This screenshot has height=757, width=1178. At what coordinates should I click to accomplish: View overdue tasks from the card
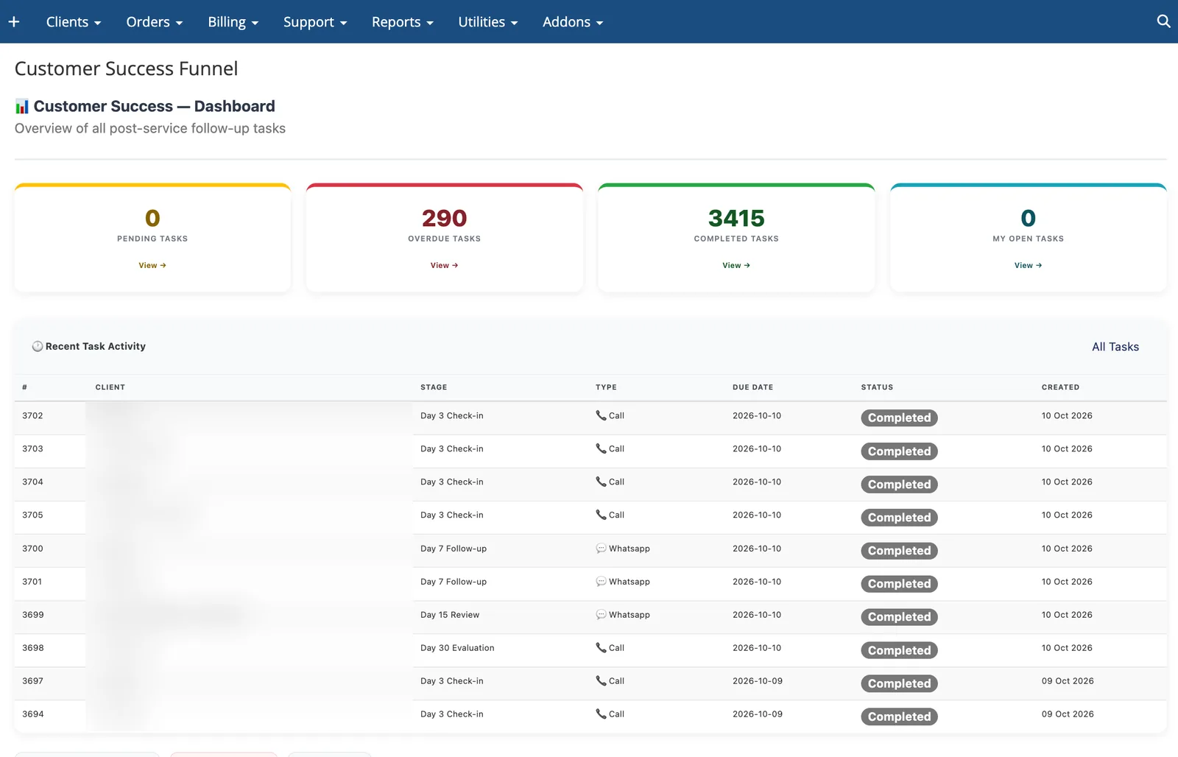pos(444,265)
